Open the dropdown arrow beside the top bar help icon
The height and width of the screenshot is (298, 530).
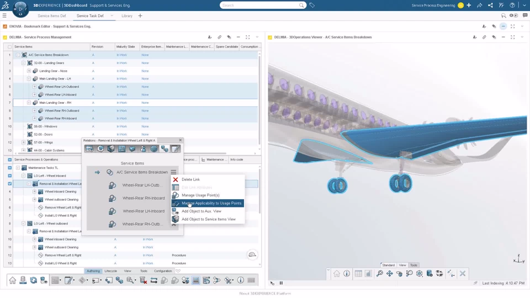coord(524,6)
